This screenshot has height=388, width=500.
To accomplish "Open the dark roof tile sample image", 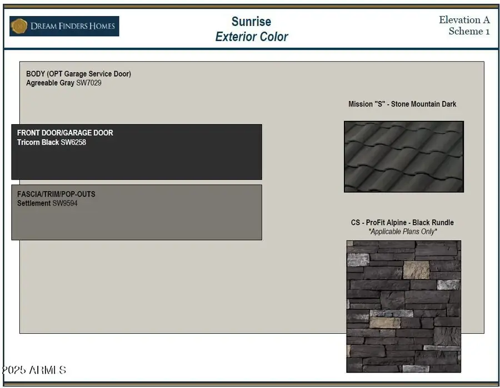I will [x=404, y=156].
